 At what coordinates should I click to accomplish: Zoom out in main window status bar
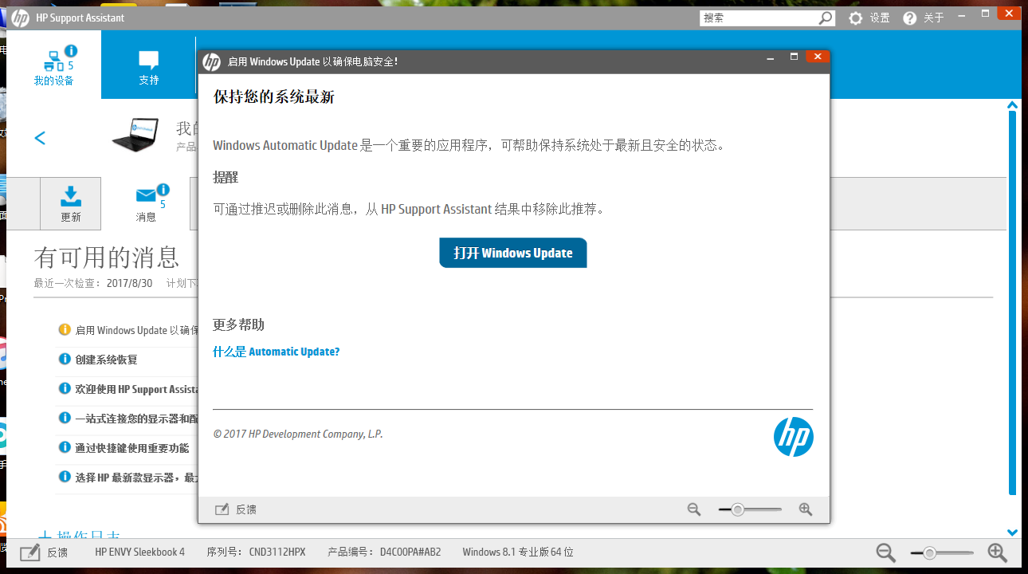(x=885, y=552)
